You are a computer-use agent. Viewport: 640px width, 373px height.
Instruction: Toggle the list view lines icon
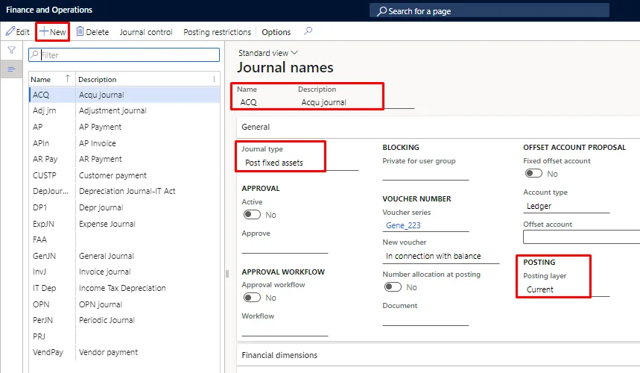pyautogui.click(x=11, y=69)
